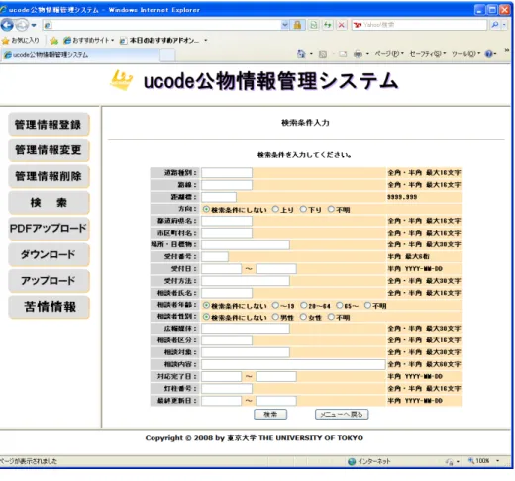Select 相談者年齢 radio option 65～

coord(340,305)
